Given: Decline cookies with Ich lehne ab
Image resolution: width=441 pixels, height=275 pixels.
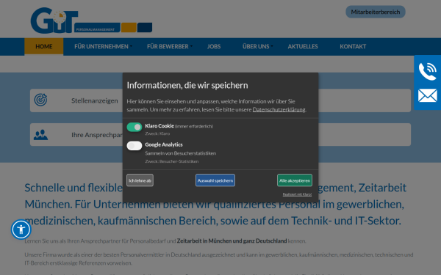Looking at the screenshot, I should (x=140, y=180).
